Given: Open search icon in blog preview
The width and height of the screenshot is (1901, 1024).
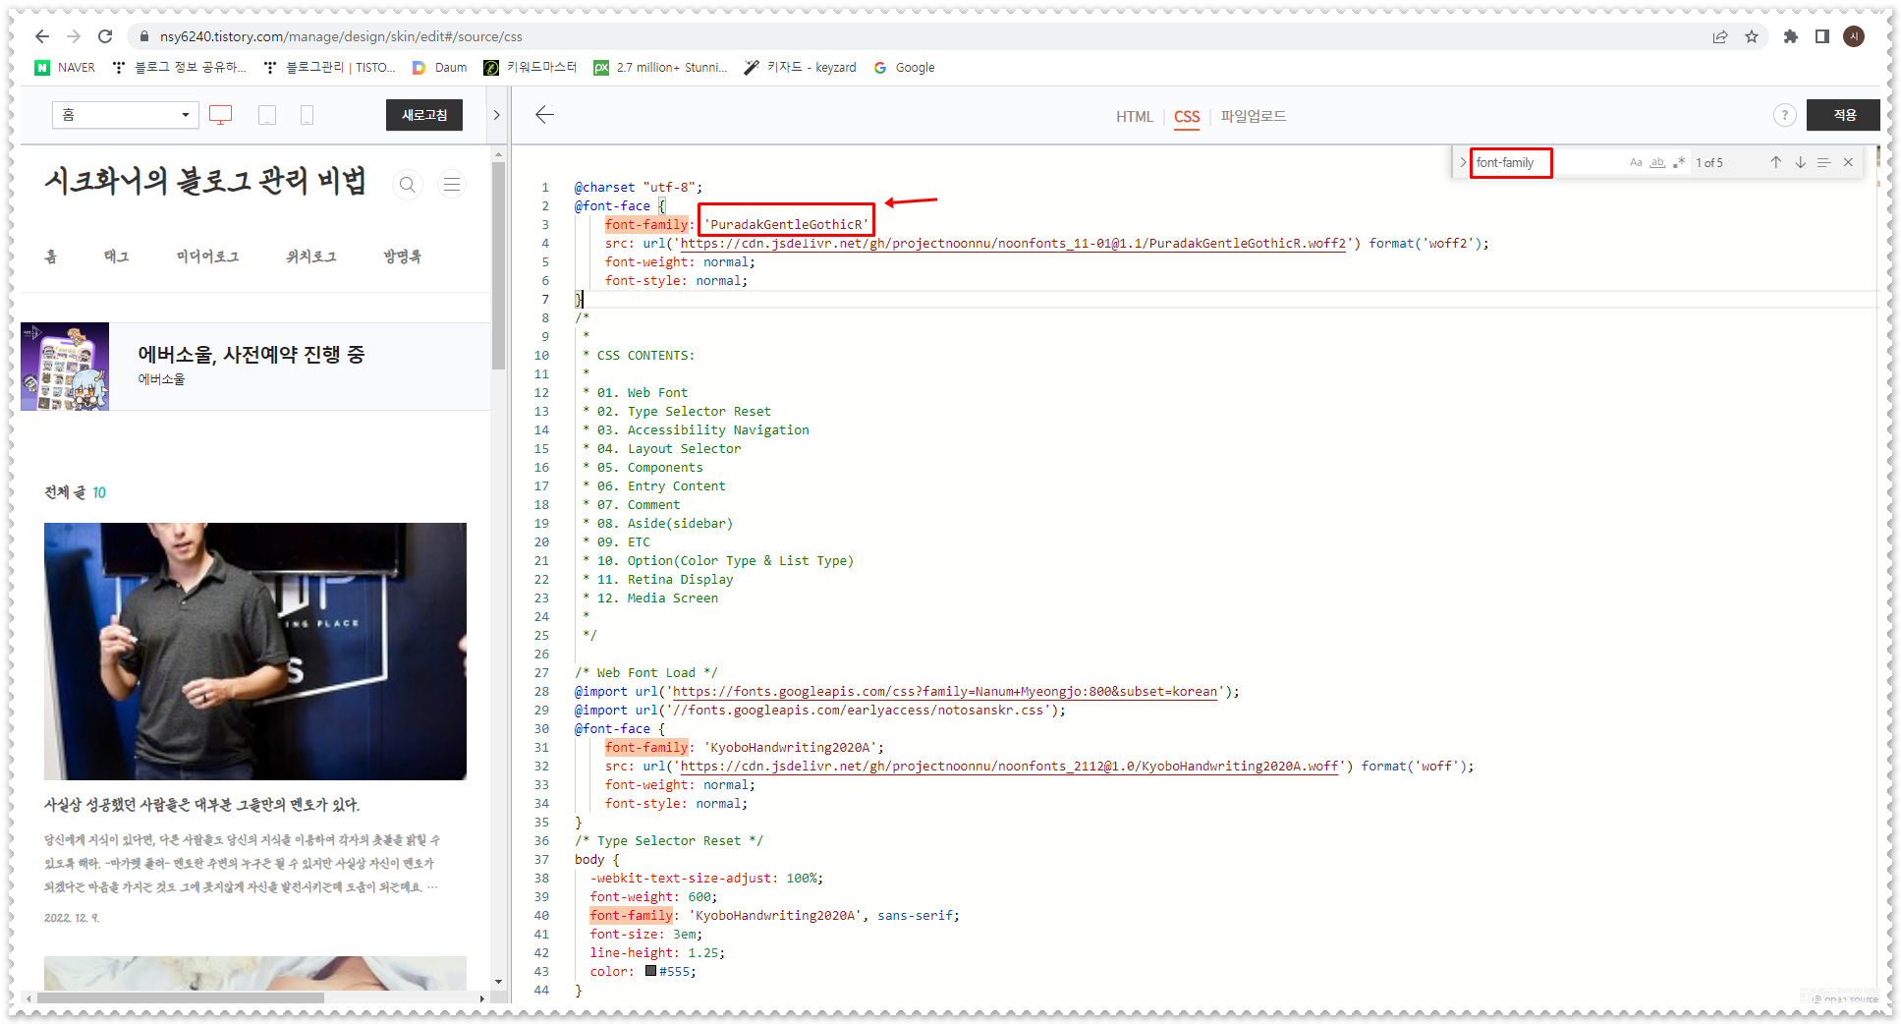Looking at the screenshot, I should [407, 184].
